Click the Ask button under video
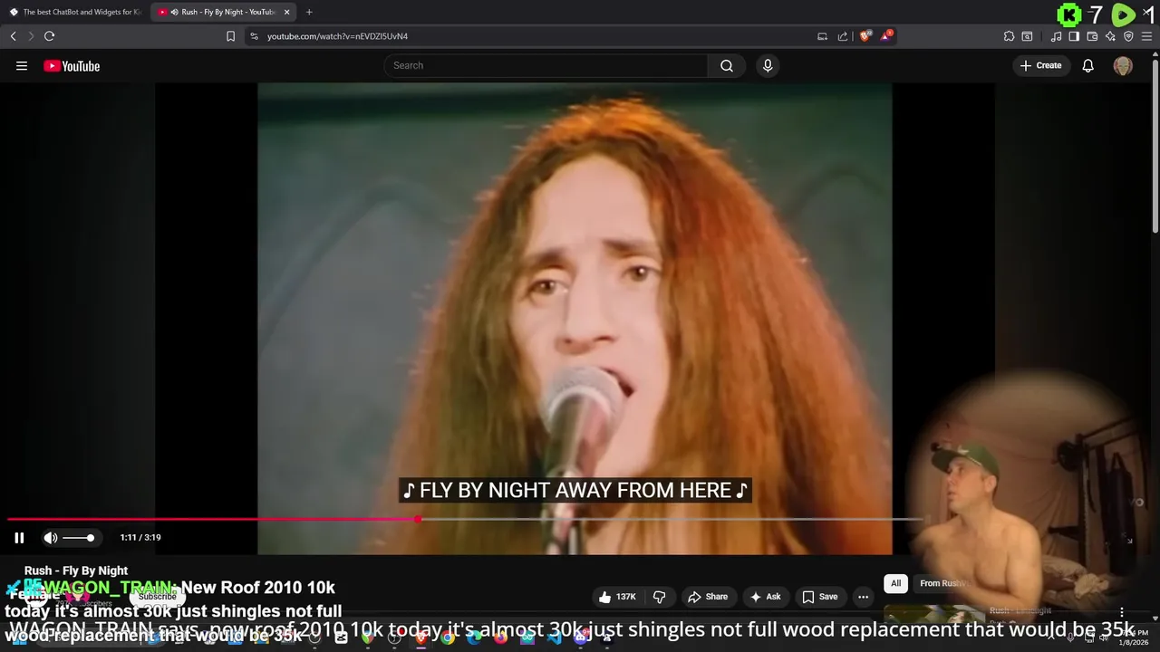1160x652 pixels. pyautogui.click(x=765, y=597)
